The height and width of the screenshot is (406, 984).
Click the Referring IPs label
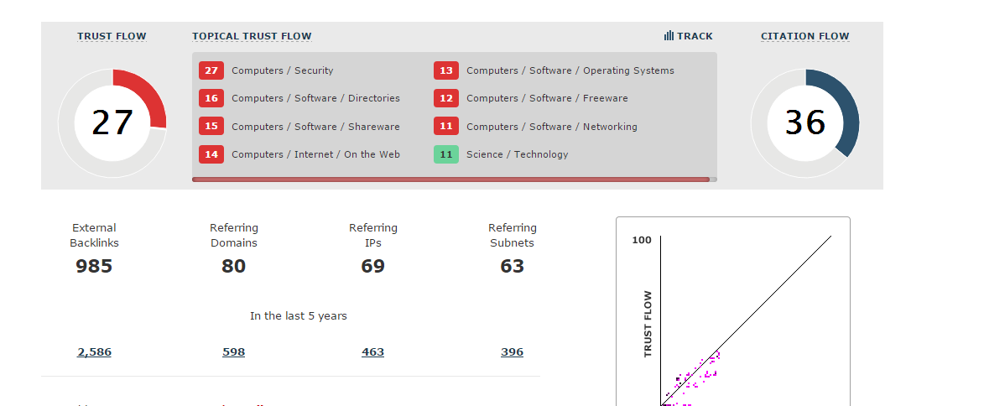coord(372,236)
